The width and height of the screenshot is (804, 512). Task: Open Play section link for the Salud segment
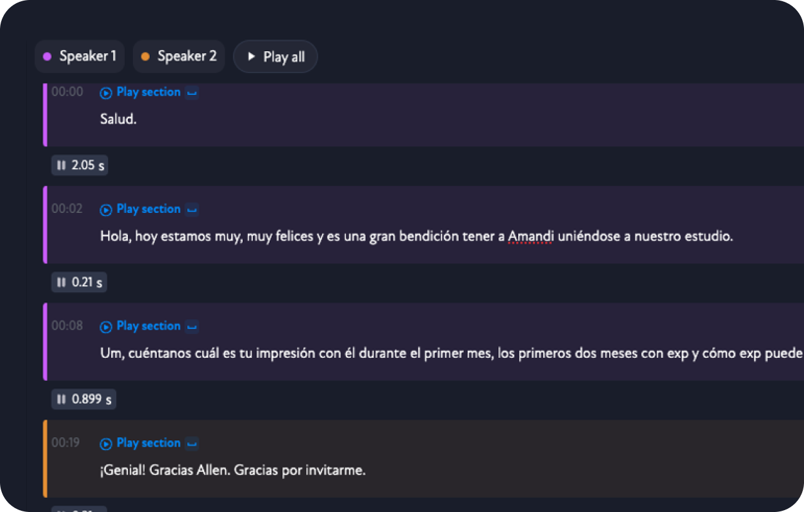click(149, 92)
